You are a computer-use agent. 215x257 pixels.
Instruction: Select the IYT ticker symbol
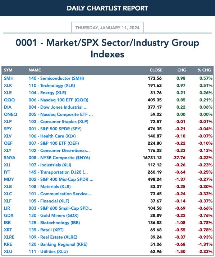click(7, 172)
